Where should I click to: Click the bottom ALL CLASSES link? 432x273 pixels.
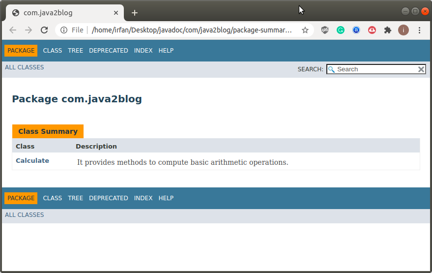pyautogui.click(x=24, y=215)
